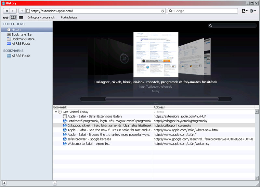Open the PortableApps bookmark
The image size is (260, 187).
(x=69, y=17)
